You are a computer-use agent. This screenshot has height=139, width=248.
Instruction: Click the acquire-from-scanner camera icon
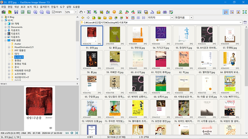(x=3, y=12)
